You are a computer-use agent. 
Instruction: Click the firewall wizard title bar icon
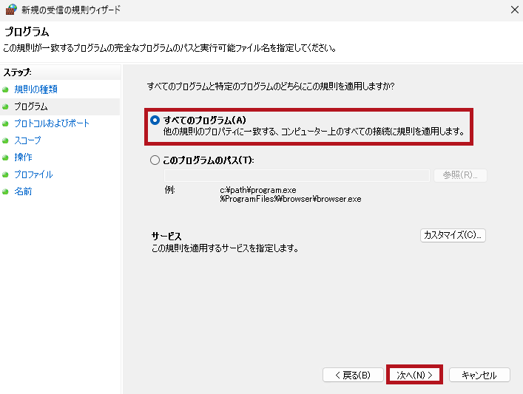10,10
